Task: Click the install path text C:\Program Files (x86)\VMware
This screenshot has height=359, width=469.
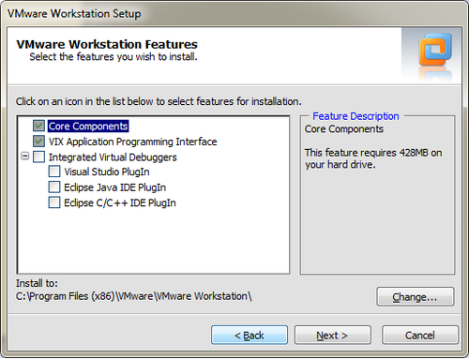Action: 134,296
